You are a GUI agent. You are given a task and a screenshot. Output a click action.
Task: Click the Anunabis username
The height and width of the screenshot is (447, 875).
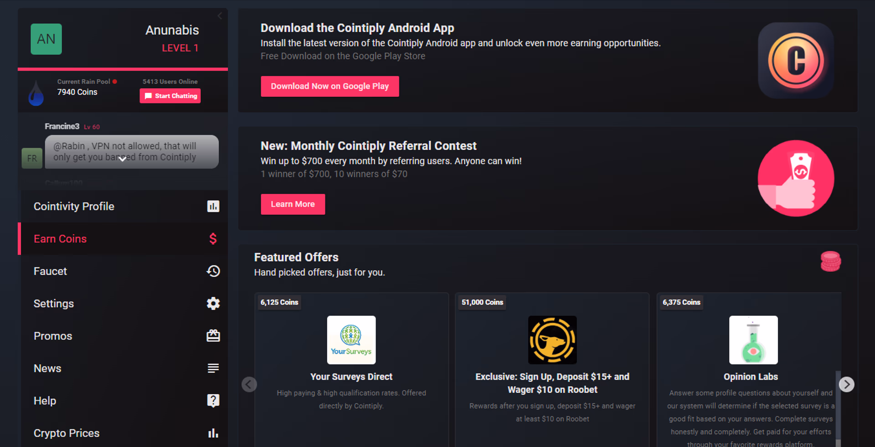172,30
